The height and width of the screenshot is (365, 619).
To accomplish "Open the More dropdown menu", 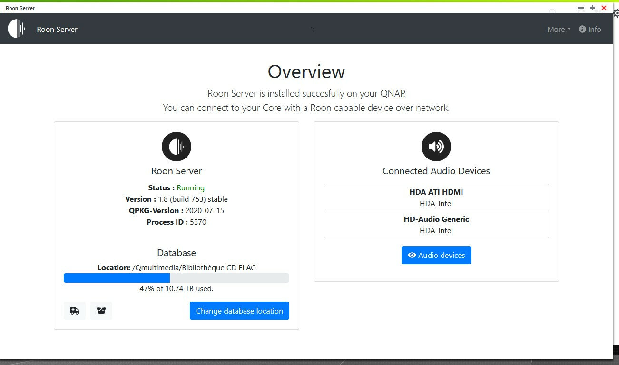I will pos(559,29).
